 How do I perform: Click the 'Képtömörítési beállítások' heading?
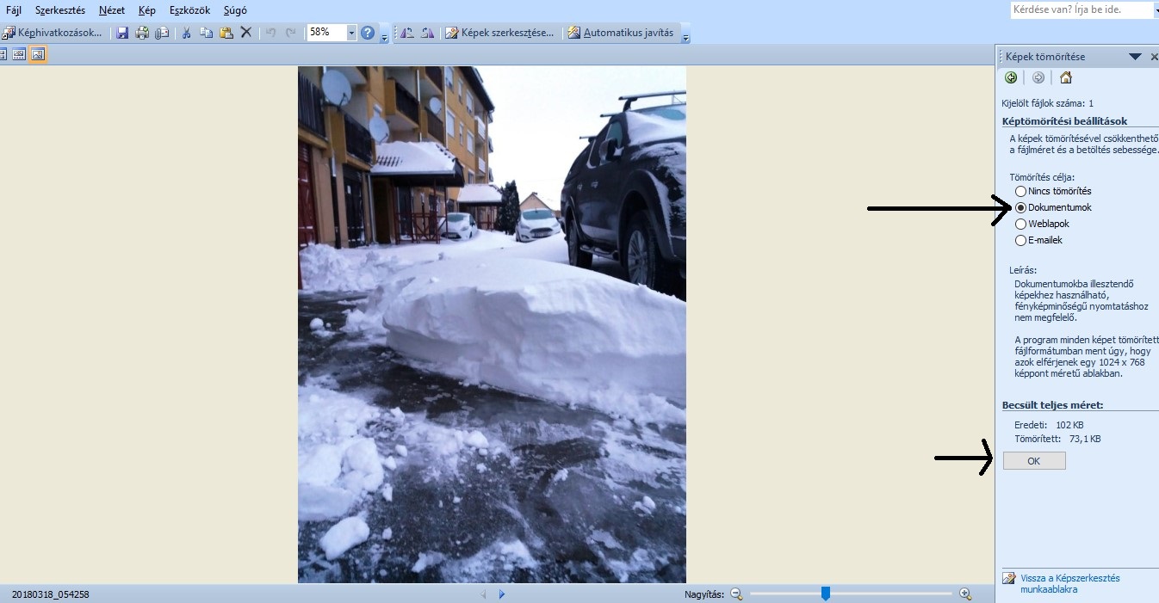[x=1064, y=121]
